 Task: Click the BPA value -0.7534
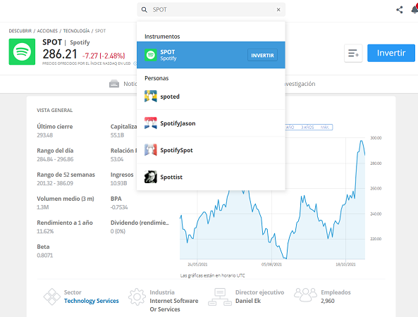(x=119, y=207)
